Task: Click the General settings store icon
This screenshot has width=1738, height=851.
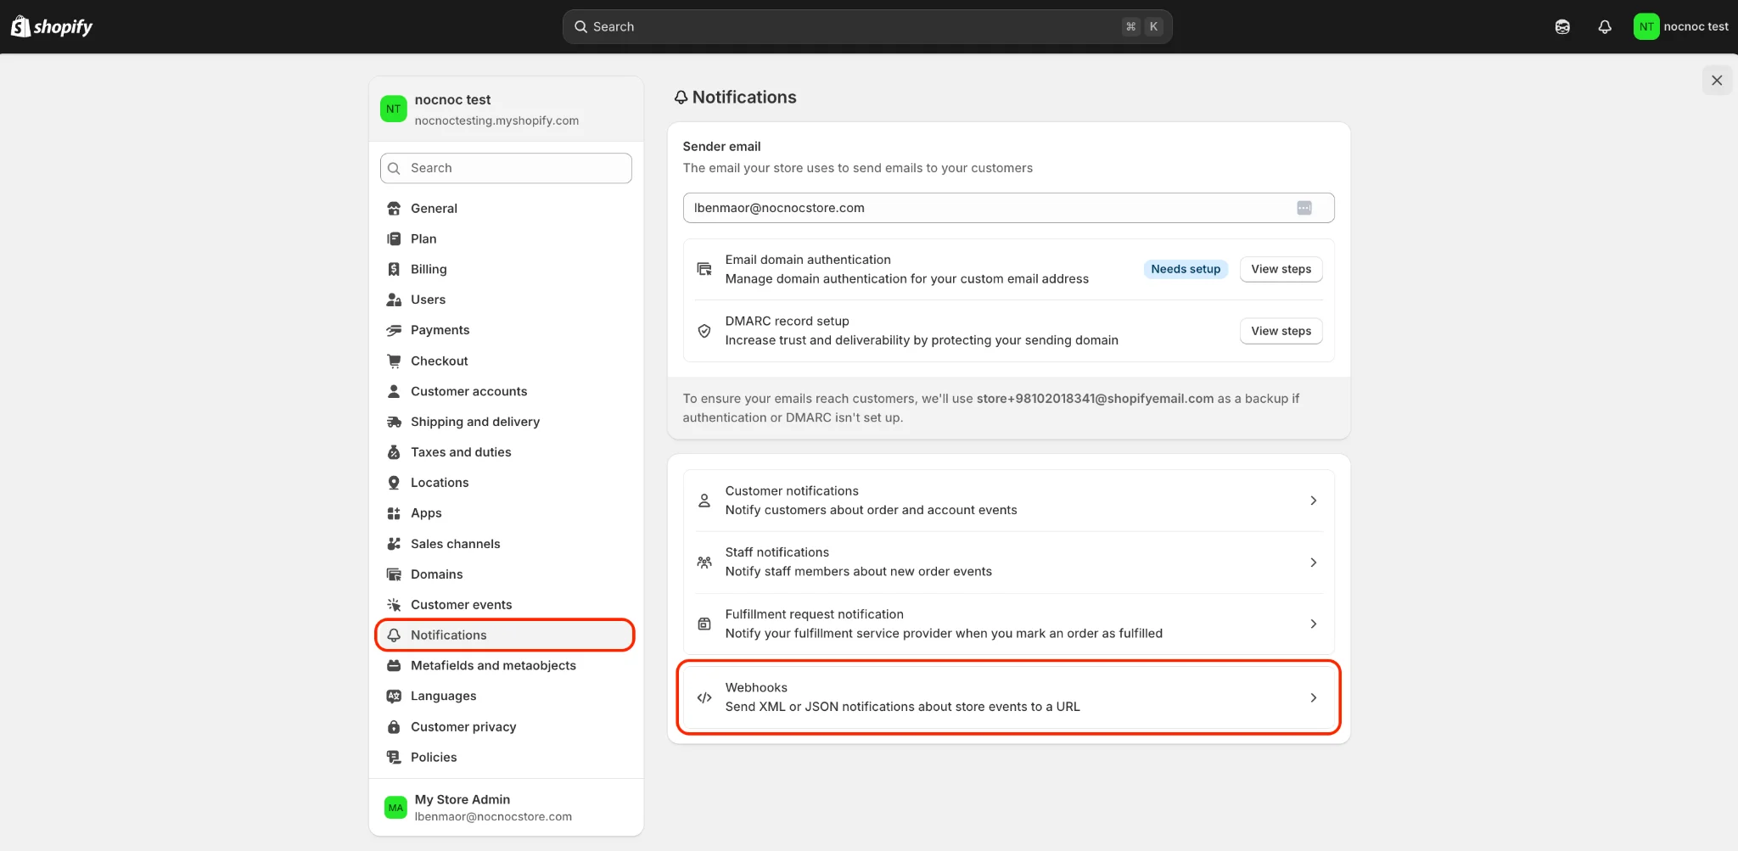Action: tap(394, 208)
